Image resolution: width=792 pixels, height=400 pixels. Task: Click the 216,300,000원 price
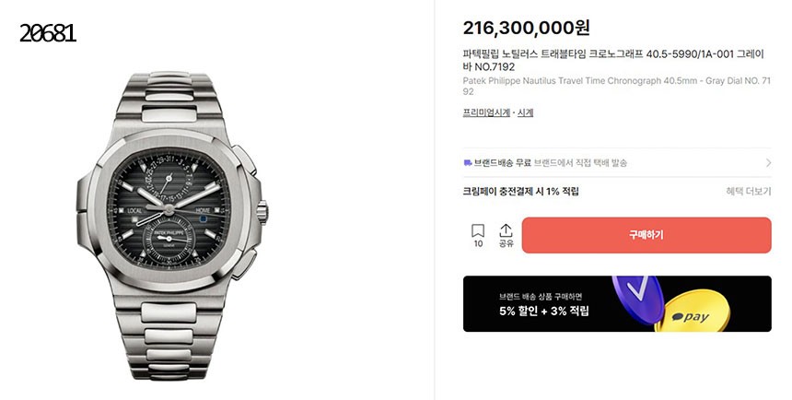[526, 29]
